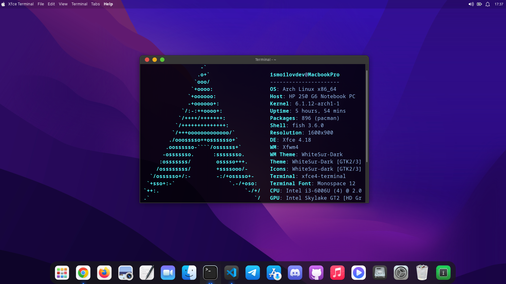Open the Help menu
This screenshot has width=506, height=284.
point(108,4)
